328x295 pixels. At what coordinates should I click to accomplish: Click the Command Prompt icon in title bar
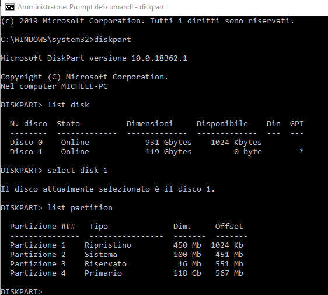pos(10,7)
